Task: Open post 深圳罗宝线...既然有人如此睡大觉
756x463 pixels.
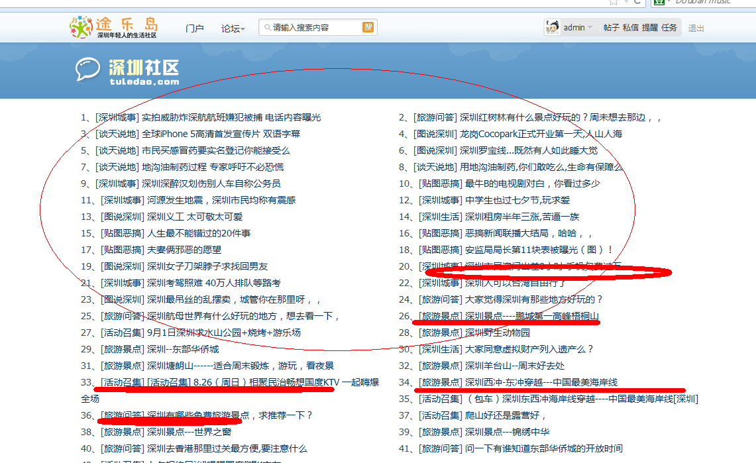Action: (x=529, y=151)
